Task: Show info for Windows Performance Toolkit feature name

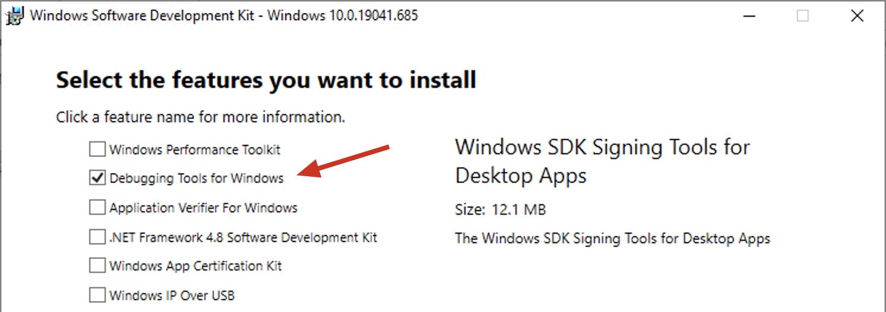Action: coord(195,150)
